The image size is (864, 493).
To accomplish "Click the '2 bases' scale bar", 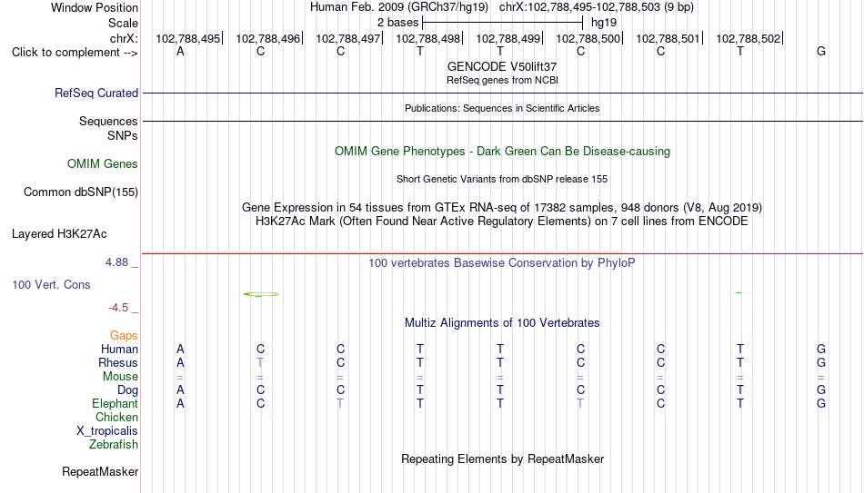I will pyautogui.click(x=502, y=23).
